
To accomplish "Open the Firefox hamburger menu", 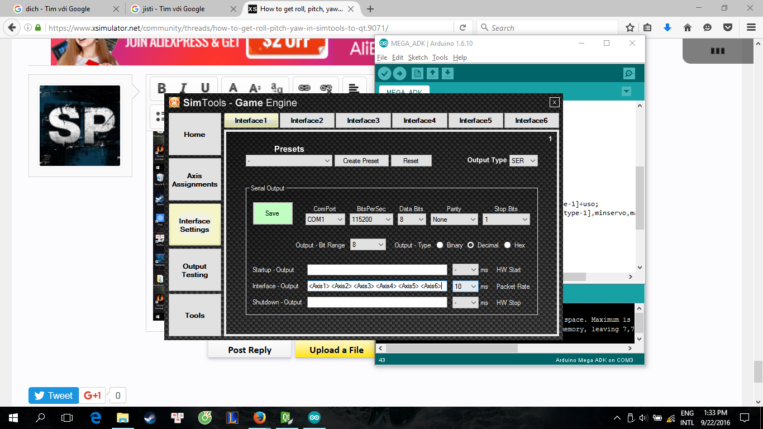I will pyautogui.click(x=751, y=27).
